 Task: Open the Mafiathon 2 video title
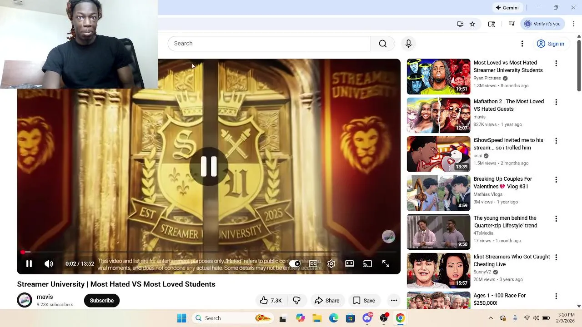[508, 105]
